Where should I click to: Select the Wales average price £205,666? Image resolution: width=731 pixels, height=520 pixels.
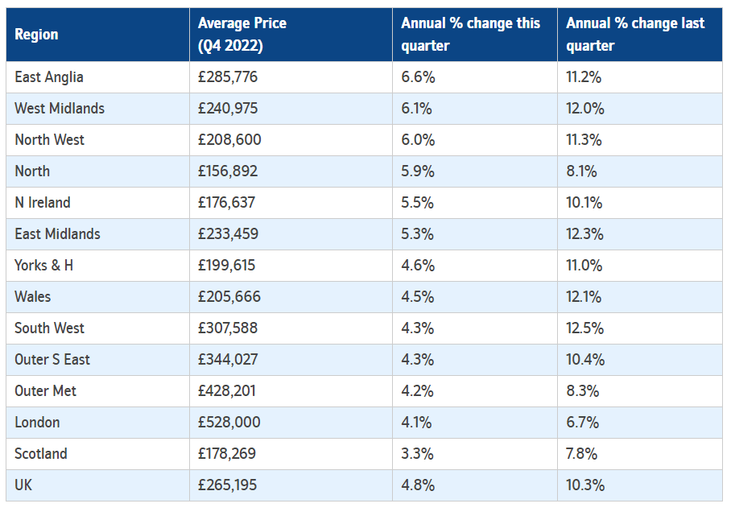pos(229,297)
